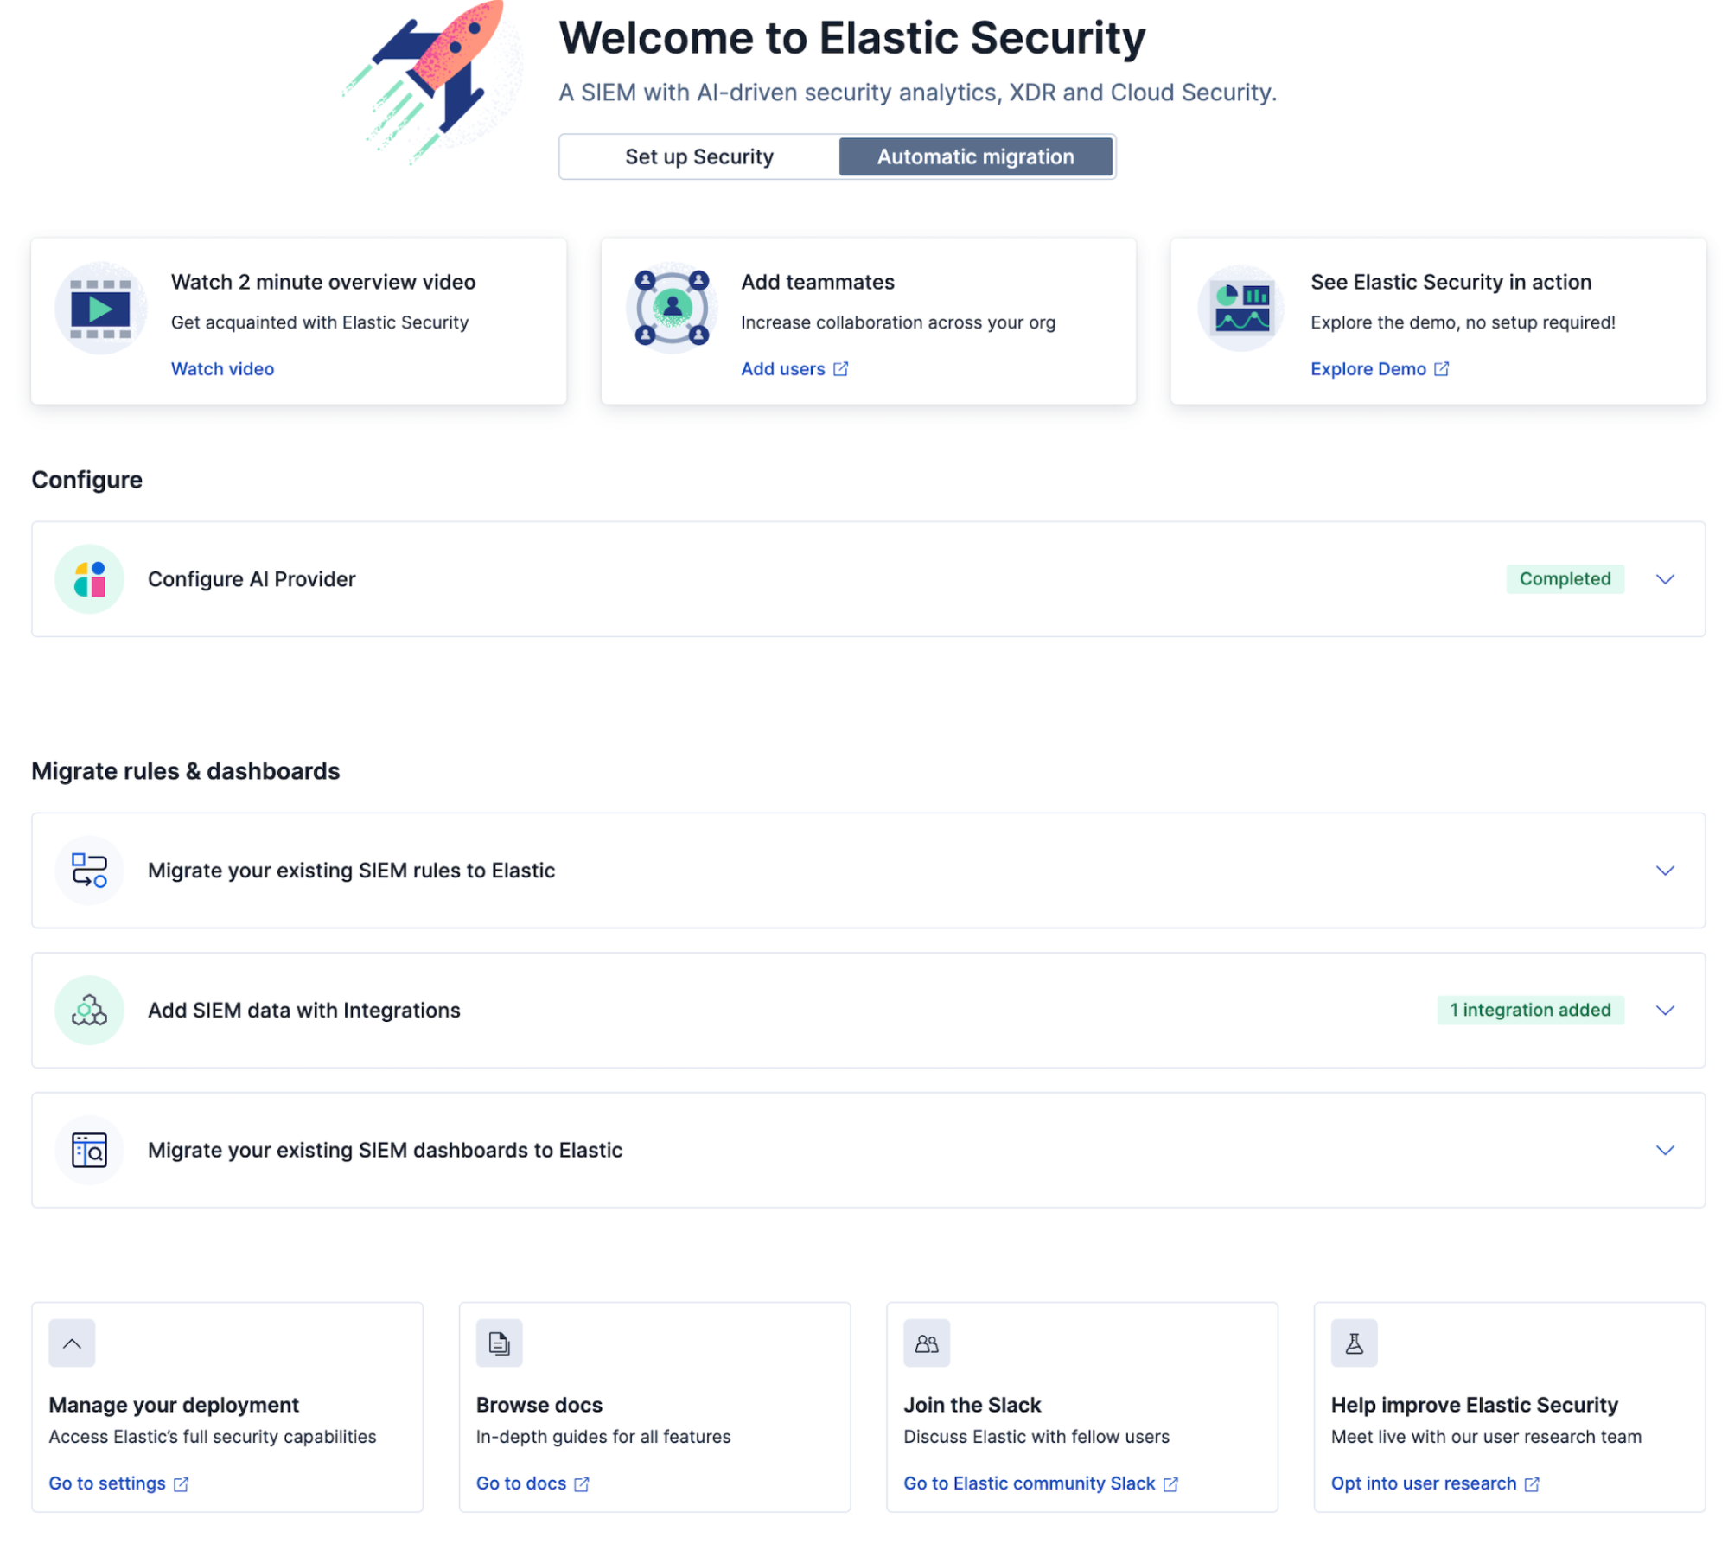
Task: Click the rocket illustration in the header
Action: [x=432, y=82]
